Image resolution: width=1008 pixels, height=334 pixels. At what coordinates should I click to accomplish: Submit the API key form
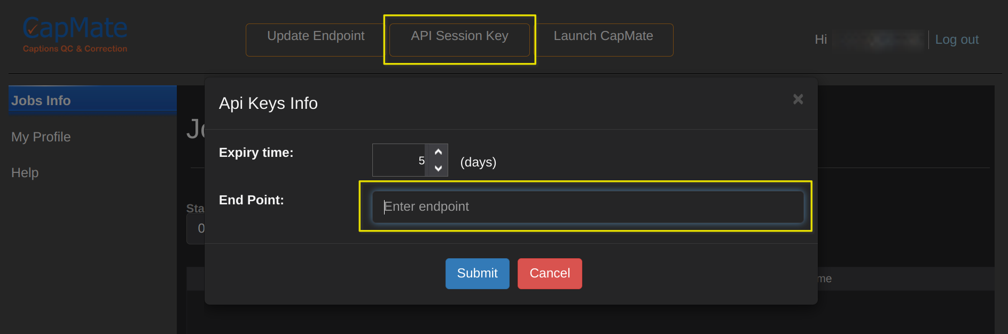click(477, 274)
